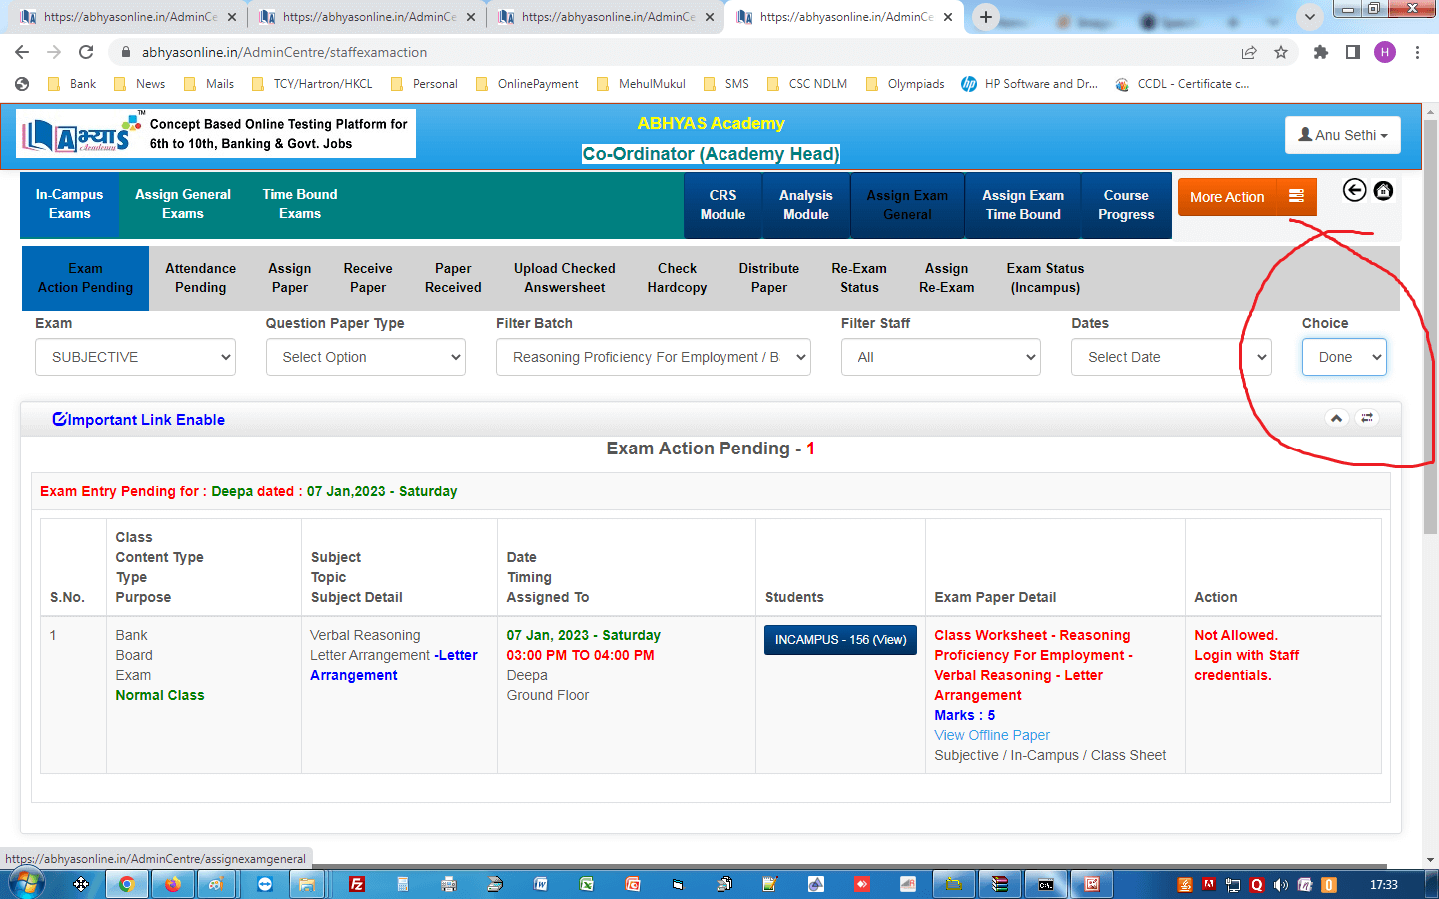Open the View Offline Paper link
This screenshot has height=899, width=1439.
pyautogui.click(x=992, y=735)
